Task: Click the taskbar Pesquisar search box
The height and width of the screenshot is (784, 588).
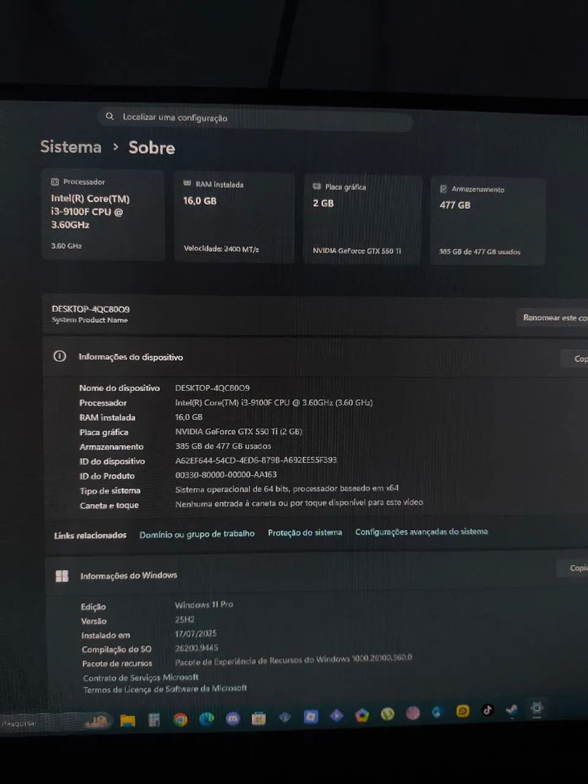Action: point(56,722)
